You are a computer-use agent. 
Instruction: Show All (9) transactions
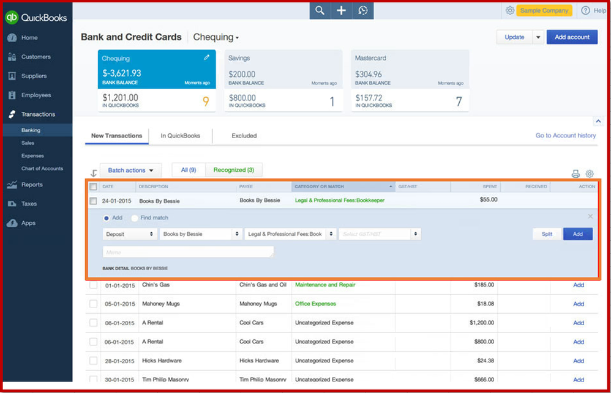189,170
